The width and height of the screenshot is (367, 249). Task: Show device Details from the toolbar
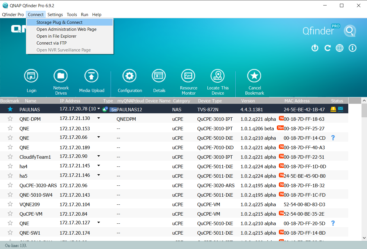point(159,76)
